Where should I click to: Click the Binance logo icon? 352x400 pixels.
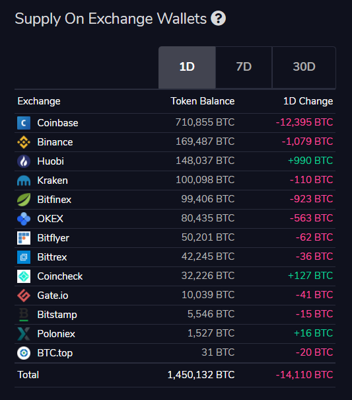pyautogui.click(x=24, y=142)
